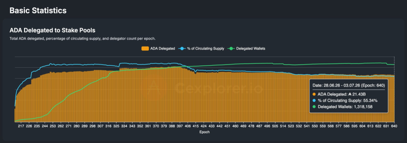Click epoch 244 axis label
The width and height of the screenshot is (407, 143).
click(x=45, y=126)
